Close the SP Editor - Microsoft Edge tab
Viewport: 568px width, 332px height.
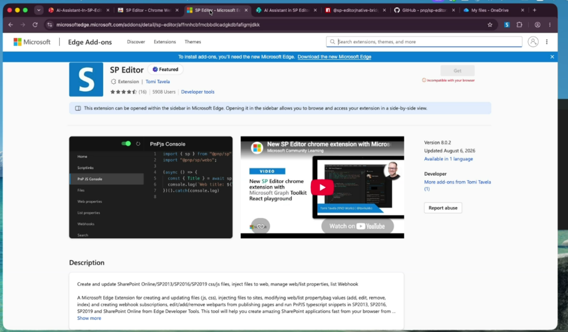246,10
